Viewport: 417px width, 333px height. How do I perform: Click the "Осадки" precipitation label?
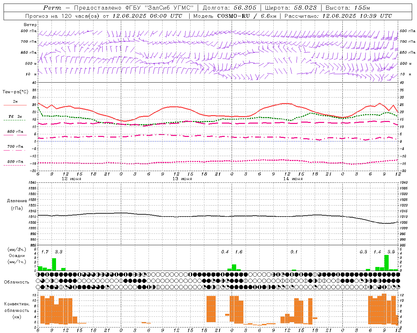[17, 256]
